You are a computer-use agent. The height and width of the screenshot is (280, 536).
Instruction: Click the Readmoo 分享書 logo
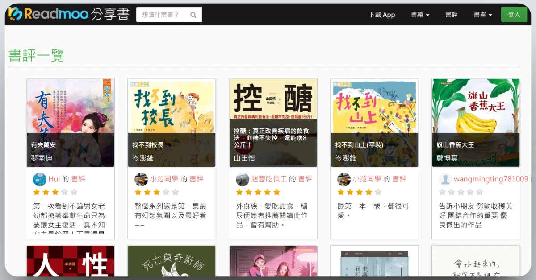(68, 14)
